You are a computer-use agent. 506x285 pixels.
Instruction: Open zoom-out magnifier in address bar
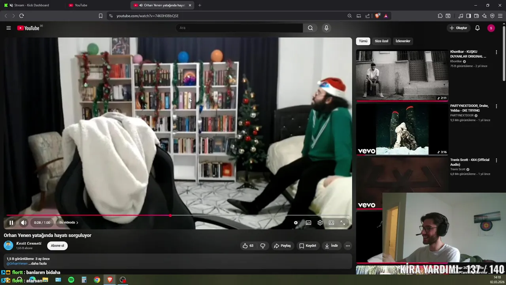349,16
